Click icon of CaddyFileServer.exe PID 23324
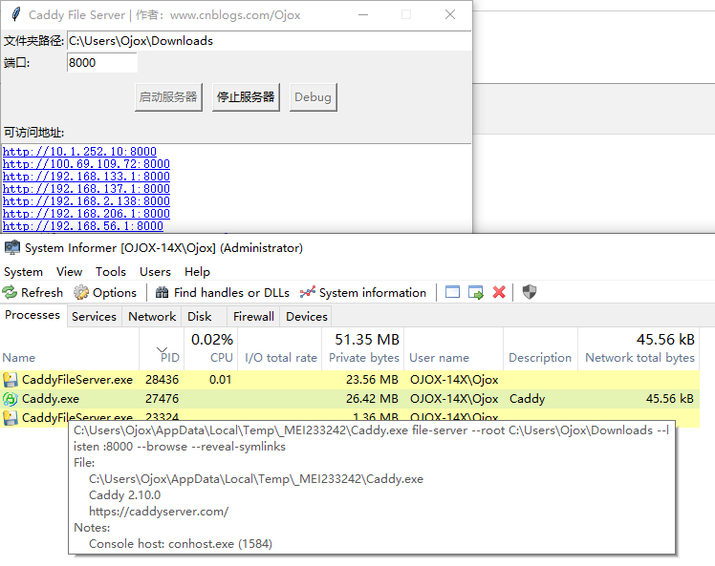This screenshot has height=566, width=715. point(10,417)
